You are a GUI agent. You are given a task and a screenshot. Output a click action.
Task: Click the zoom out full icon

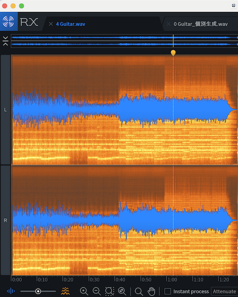pos(122,291)
